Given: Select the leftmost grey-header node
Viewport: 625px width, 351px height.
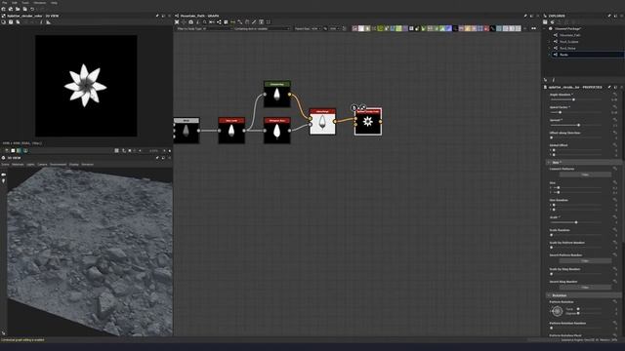Looking at the screenshot, I should [187, 131].
